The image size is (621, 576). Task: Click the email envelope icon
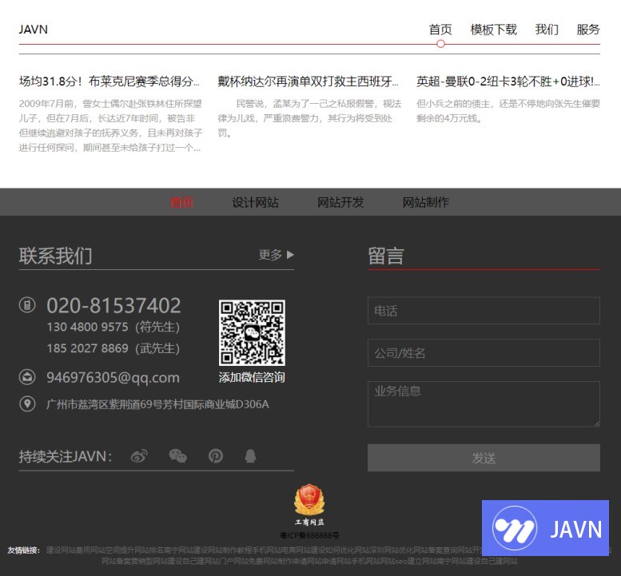pyautogui.click(x=27, y=377)
